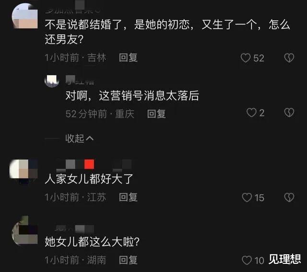Select reply text 对啊，这营销号消息太落后

132,96
